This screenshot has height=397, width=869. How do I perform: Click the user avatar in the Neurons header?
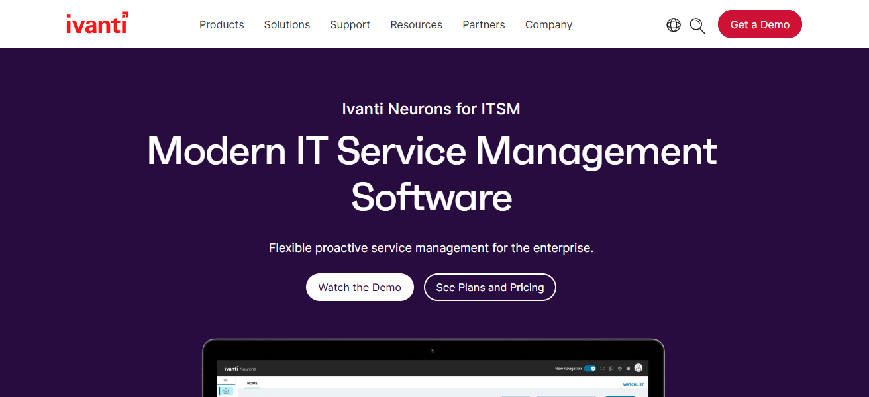(638, 369)
